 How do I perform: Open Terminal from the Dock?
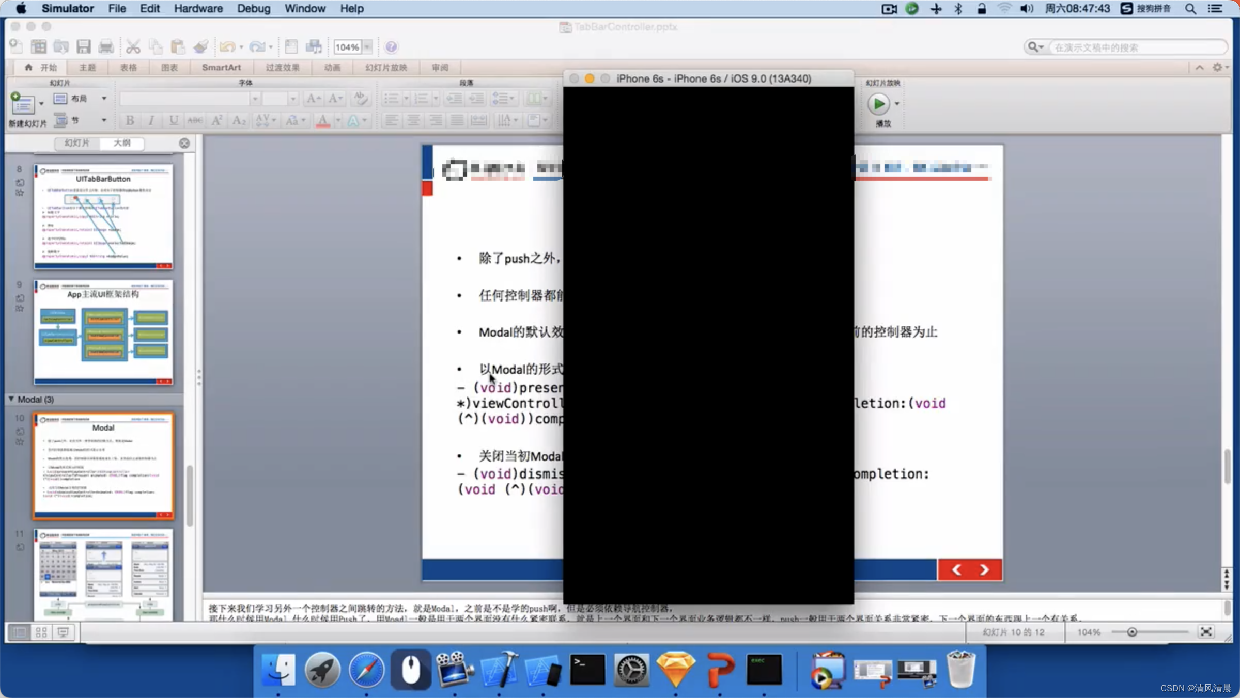tap(587, 670)
